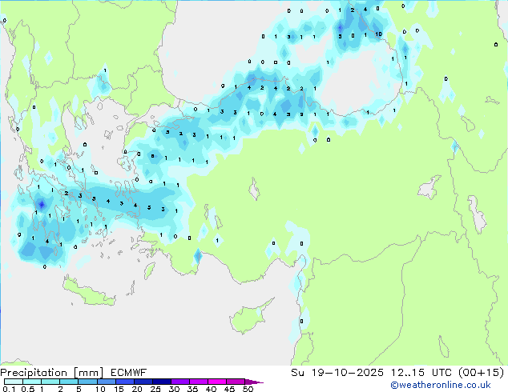Click the 0.1–0.5 mm legend color swatch
This screenshot has height=392, width=508.
[14, 382]
